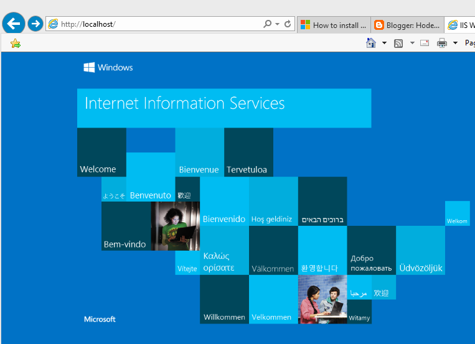The width and height of the screenshot is (475, 344).
Task: Open the Page menu in command bar
Action: (x=470, y=43)
